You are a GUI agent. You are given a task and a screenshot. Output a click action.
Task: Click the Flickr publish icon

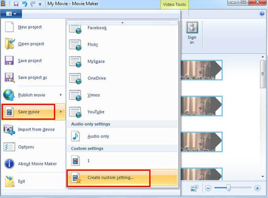coord(75,45)
